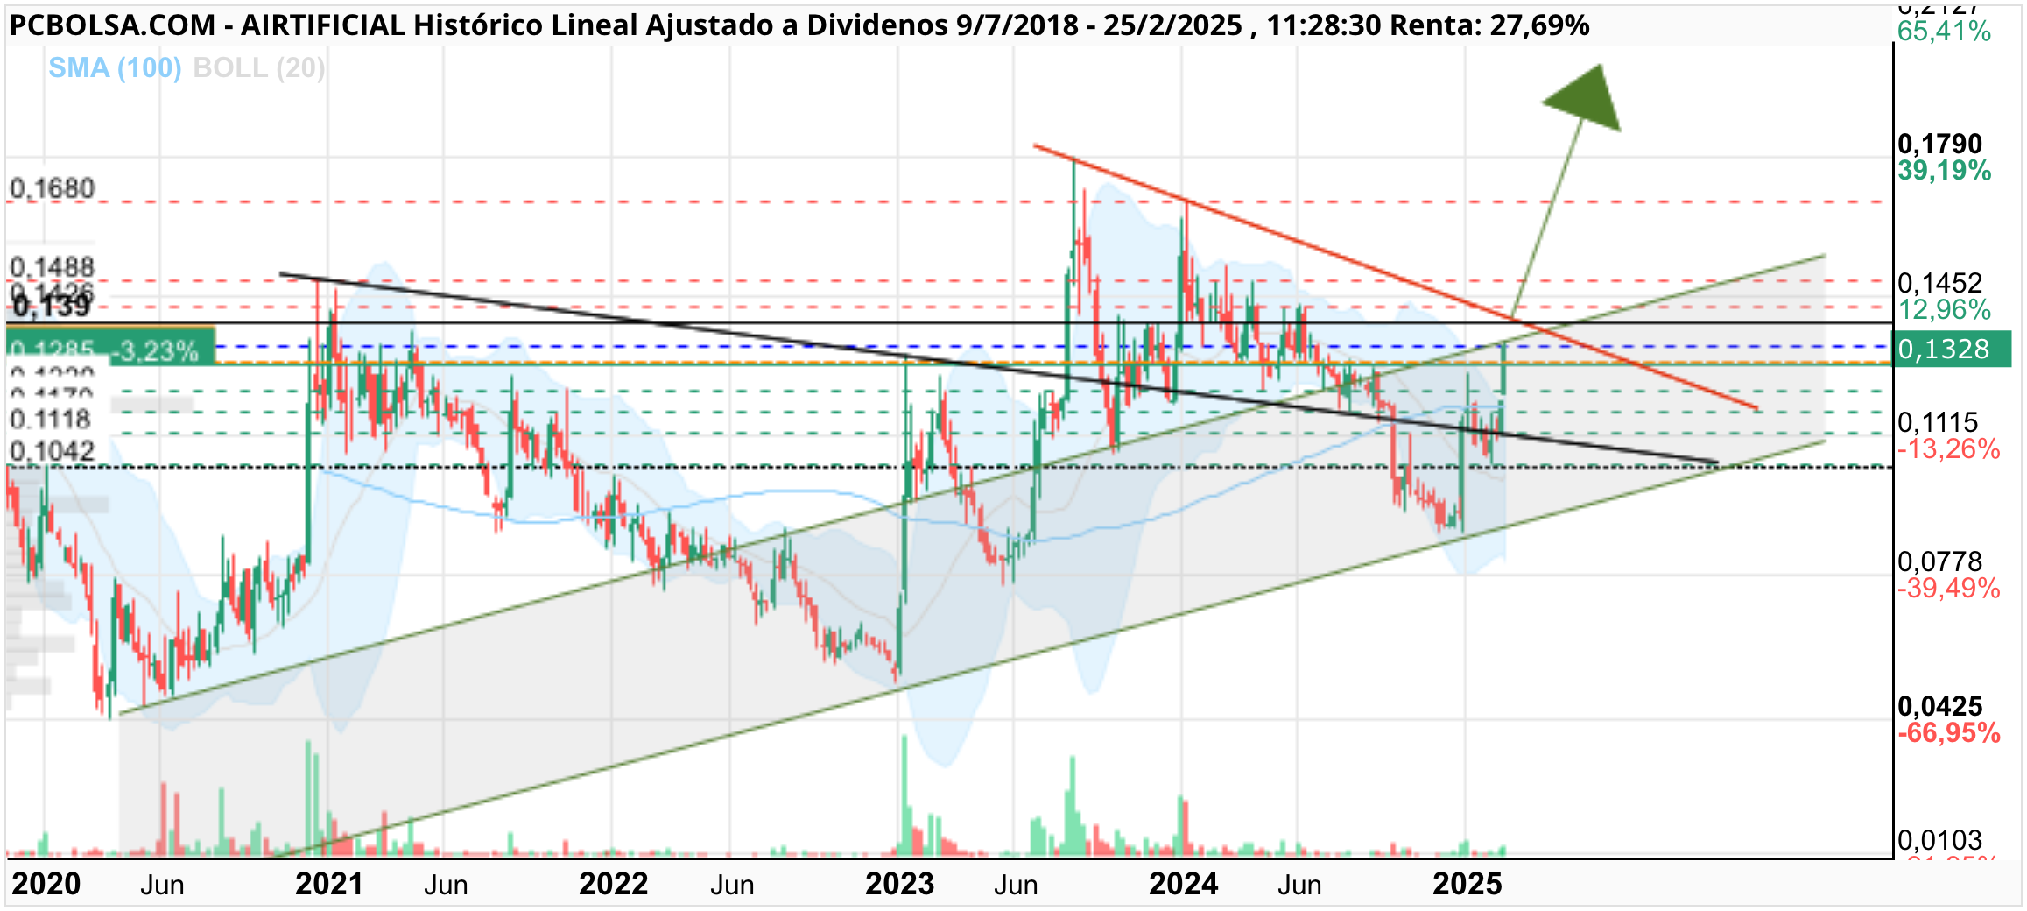The width and height of the screenshot is (2027, 911).
Task: Click the 2021 year axis label
Action: point(329,884)
